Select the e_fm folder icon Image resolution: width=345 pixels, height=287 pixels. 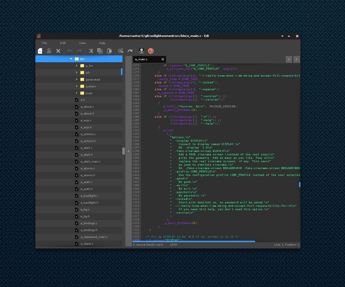pos(82,66)
